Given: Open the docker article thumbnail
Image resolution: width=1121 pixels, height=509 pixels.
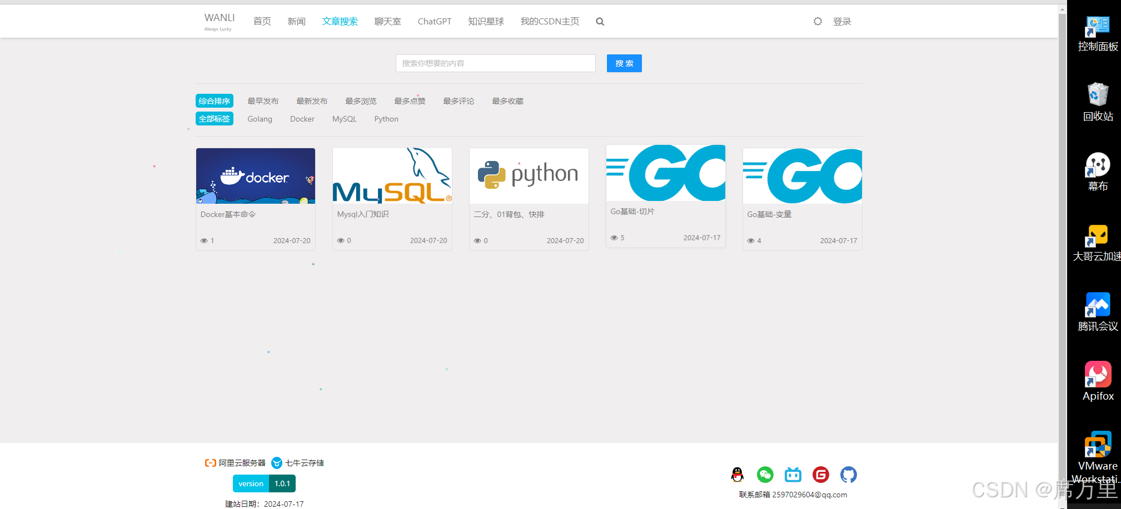Looking at the screenshot, I should 256,176.
